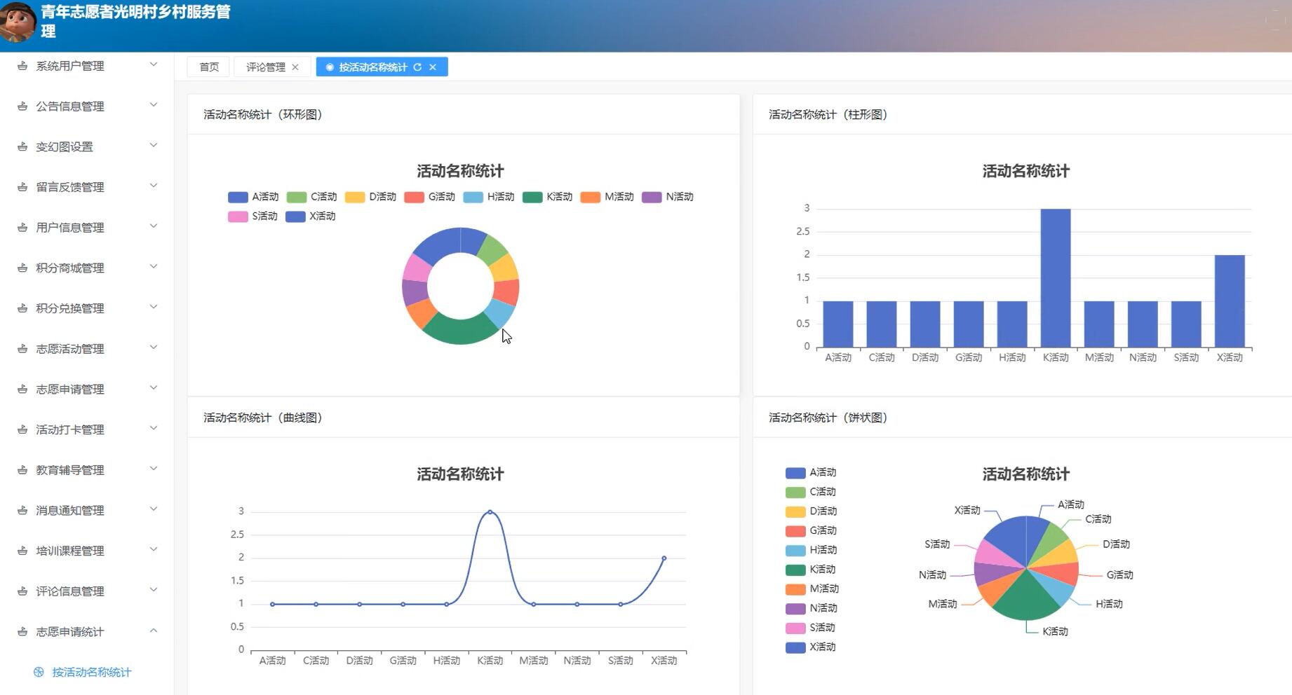Image resolution: width=1292 pixels, height=695 pixels.
Task: Expand the 志愿活动管理 menu
Action: click(88, 349)
